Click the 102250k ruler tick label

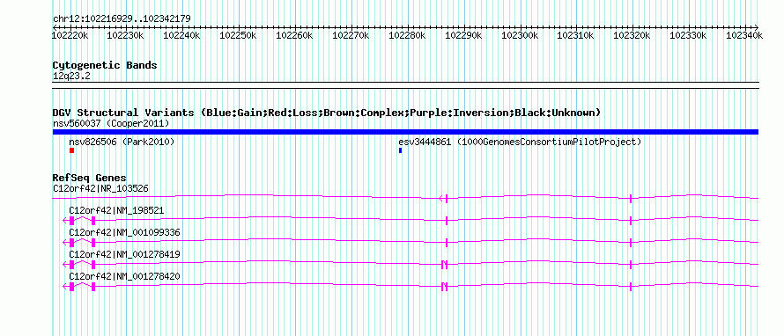pos(238,35)
